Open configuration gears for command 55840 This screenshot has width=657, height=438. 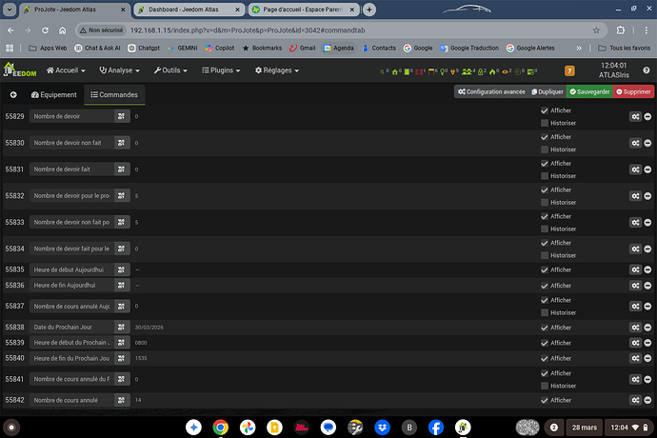[x=635, y=358]
